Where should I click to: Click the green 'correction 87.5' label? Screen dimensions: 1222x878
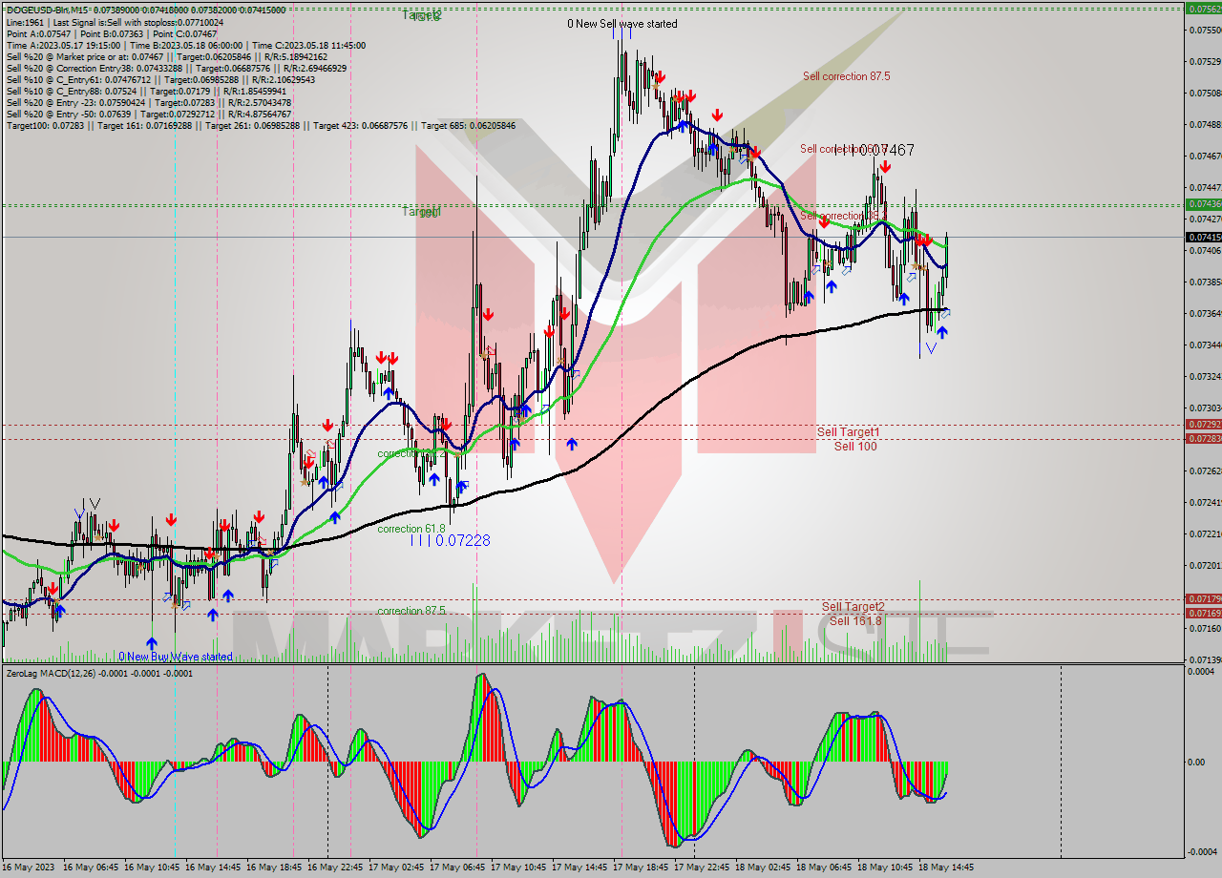[x=411, y=611]
